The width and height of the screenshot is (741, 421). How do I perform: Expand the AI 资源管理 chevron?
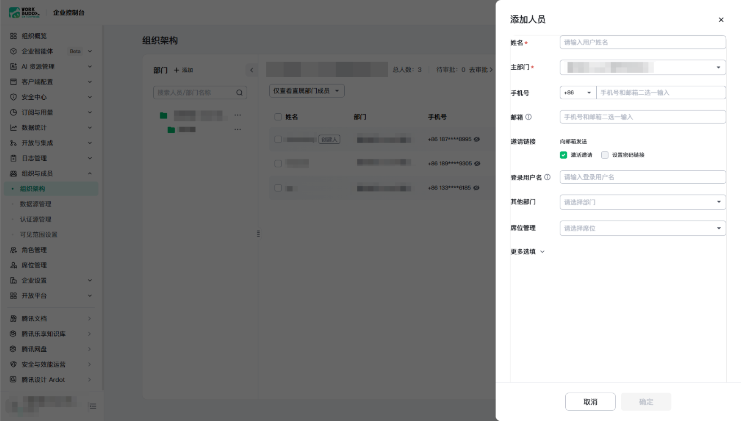90,66
